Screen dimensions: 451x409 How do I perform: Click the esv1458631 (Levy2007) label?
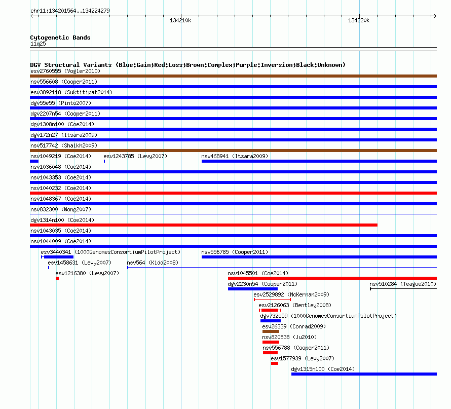click(80, 263)
